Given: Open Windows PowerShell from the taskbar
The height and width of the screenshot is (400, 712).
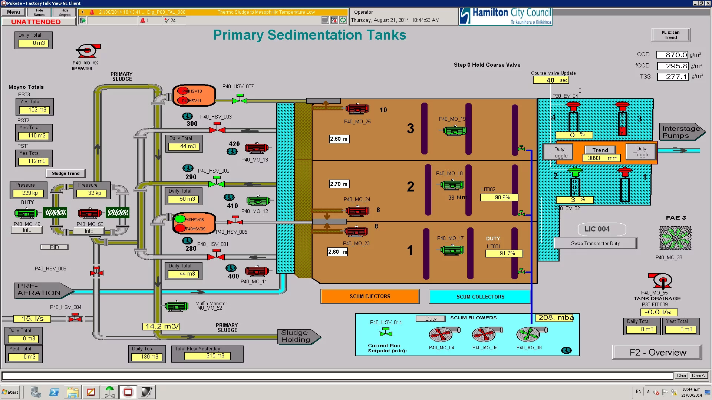Looking at the screenshot, I should (x=54, y=392).
